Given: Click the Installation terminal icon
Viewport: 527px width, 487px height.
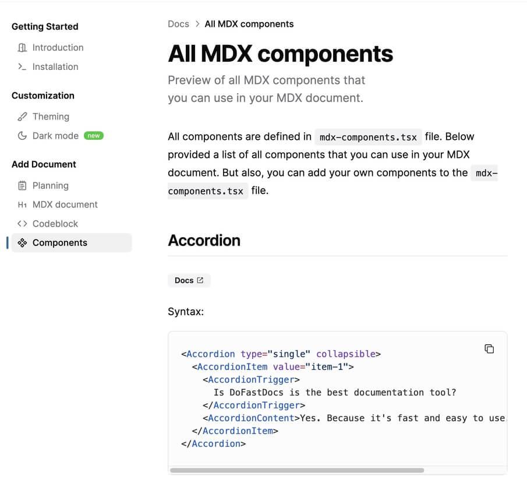Looking at the screenshot, I should (22, 67).
